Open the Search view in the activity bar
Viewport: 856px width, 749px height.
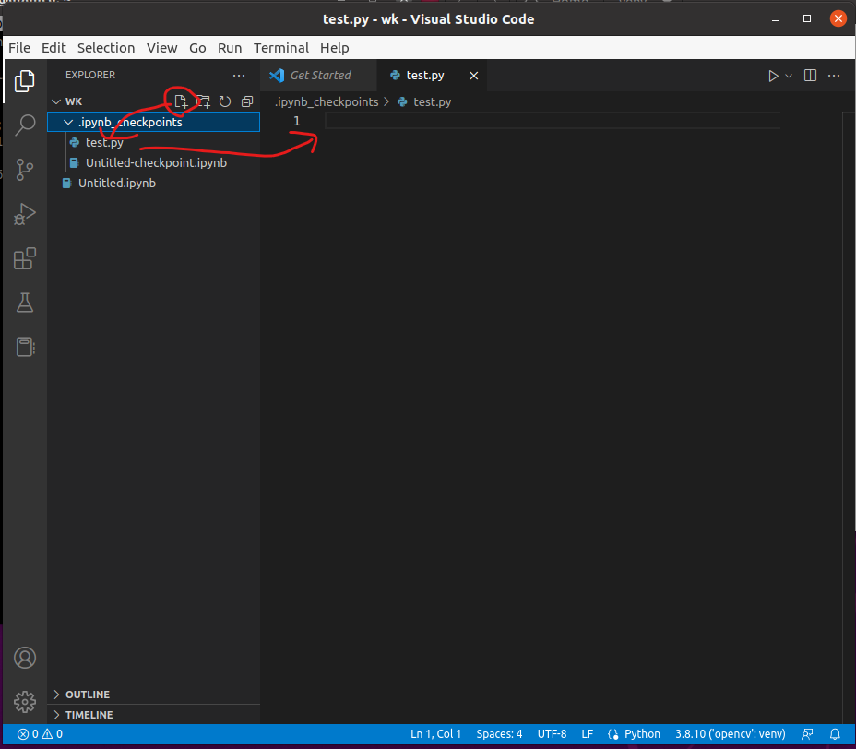point(25,125)
